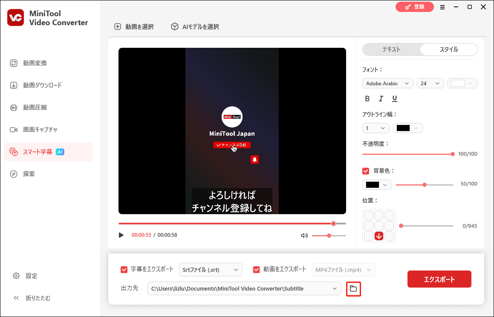Screen dimensions: 494x317
Task: Collapse sidebar with 折りたたむ
Action: [x=32, y=298]
